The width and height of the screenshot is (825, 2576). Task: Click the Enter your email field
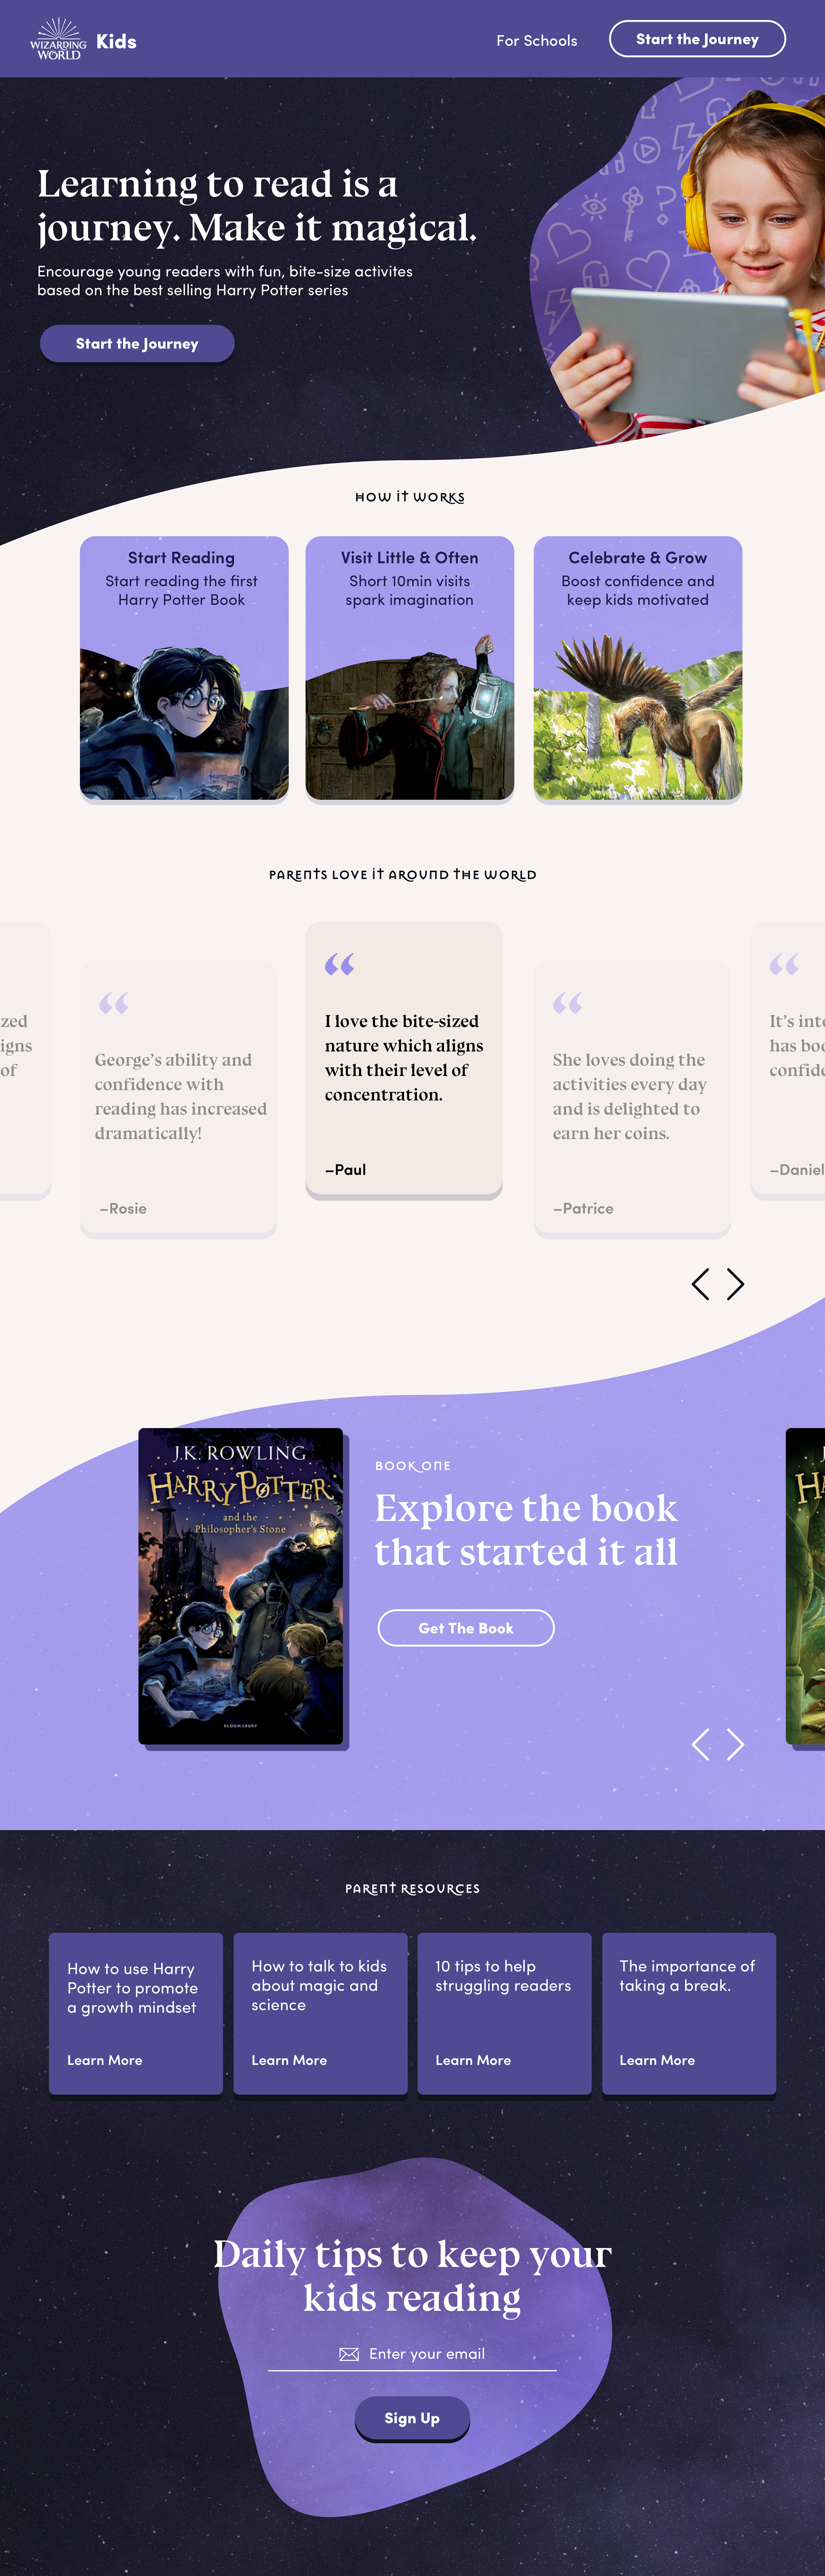pyautogui.click(x=412, y=2354)
